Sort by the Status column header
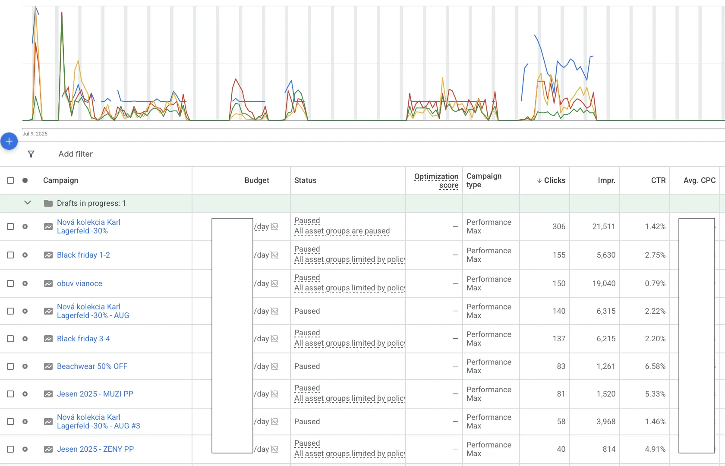This screenshot has width=725, height=466. pos(306,180)
